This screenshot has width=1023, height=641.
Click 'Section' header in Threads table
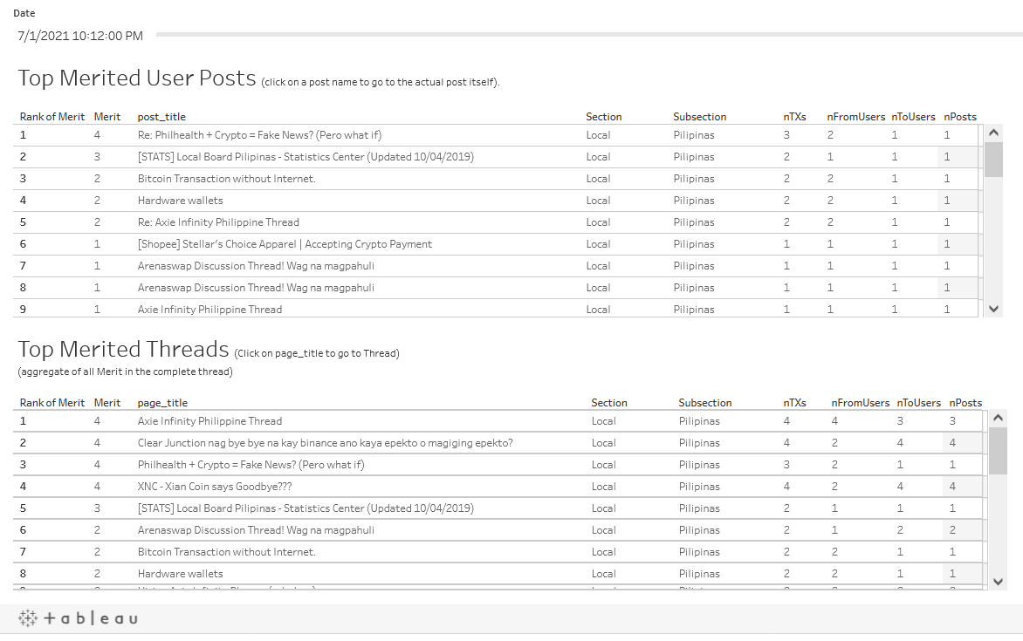(x=608, y=403)
